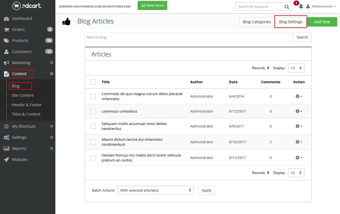Check the select-all checkbox in table header
The height and width of the screenshot is (214, 340).
(93, 82)
